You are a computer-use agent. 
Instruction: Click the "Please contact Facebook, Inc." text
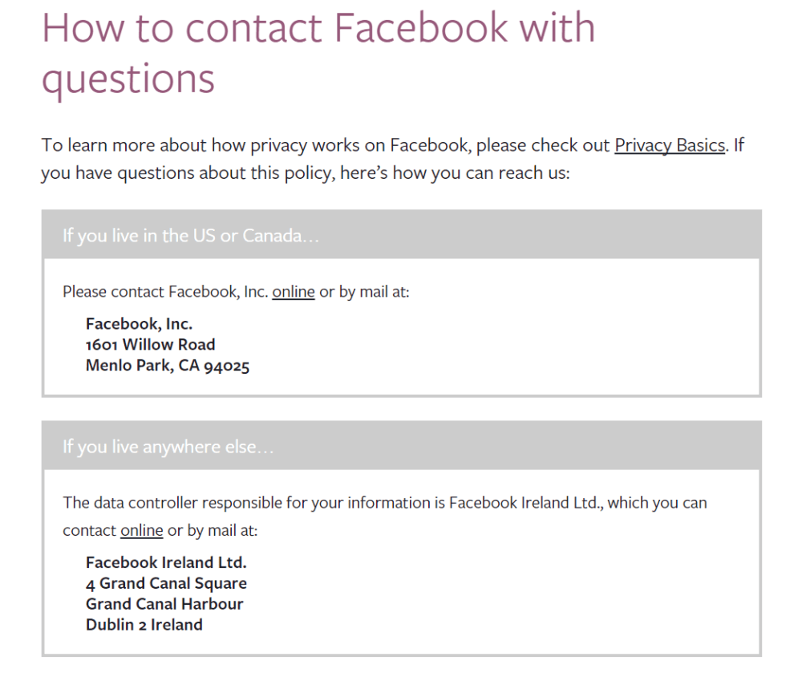tap(165, 292)
